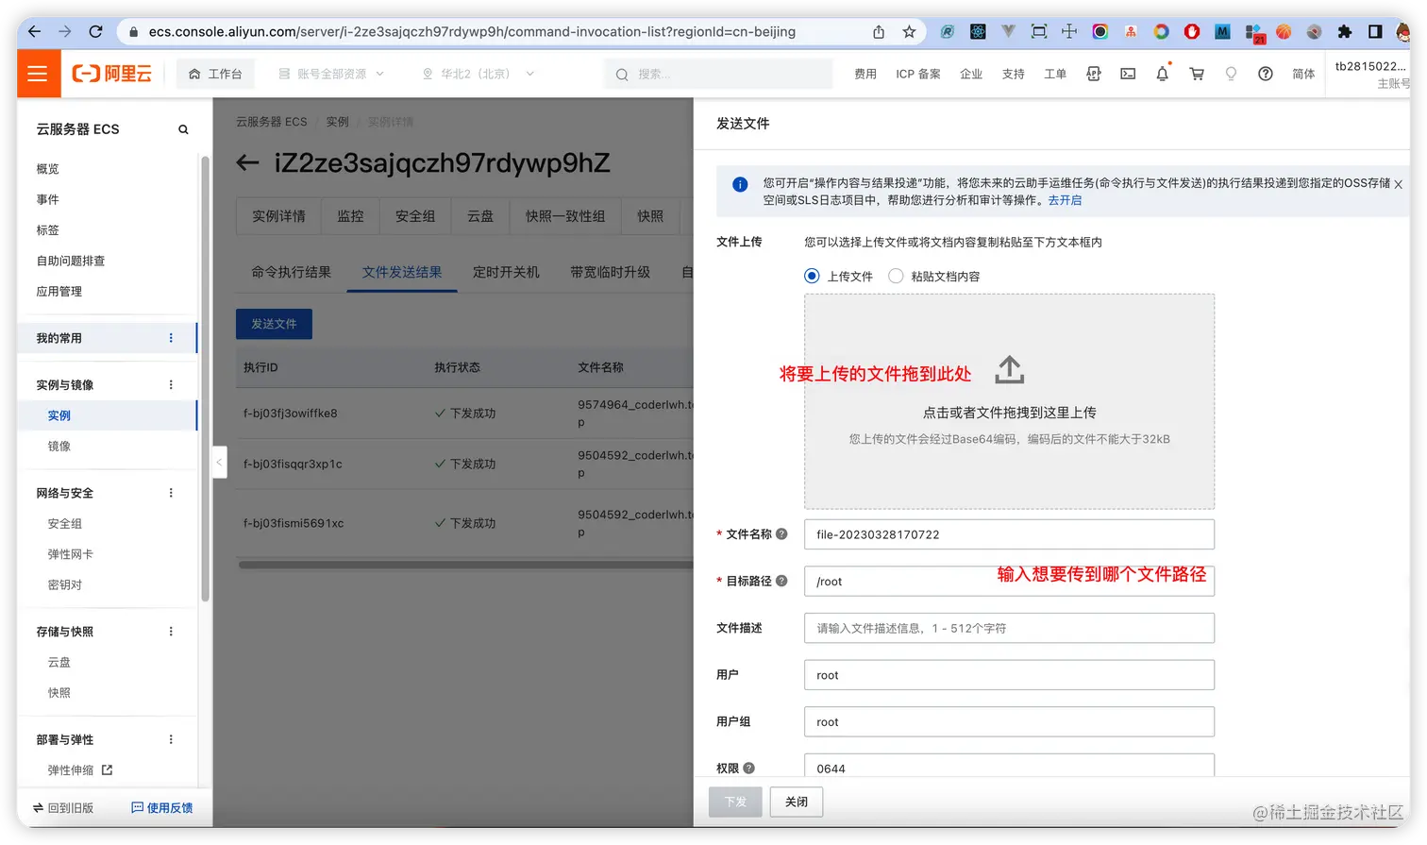Navigate back in the browser
This screenshot has width=1427, height=845.
point(35,31)
